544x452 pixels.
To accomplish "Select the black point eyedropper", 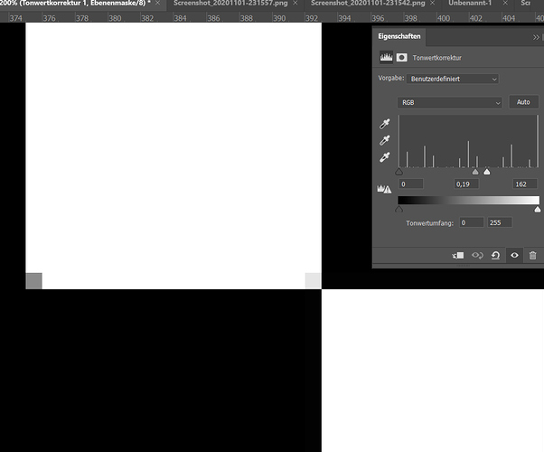I will tap(384, 124).
